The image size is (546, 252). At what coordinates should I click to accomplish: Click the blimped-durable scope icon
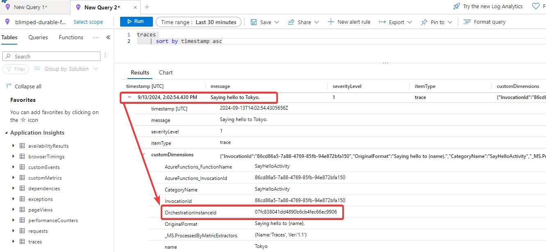pos(7,22)
